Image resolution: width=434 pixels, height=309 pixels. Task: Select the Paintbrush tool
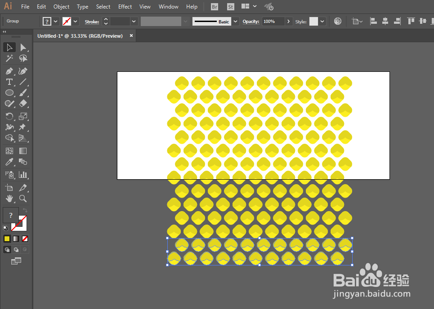(23, 93)
